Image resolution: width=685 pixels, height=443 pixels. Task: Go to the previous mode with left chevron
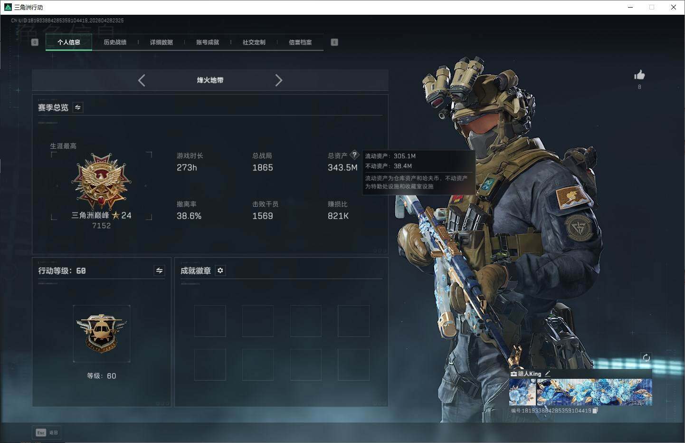pos(142,80)
